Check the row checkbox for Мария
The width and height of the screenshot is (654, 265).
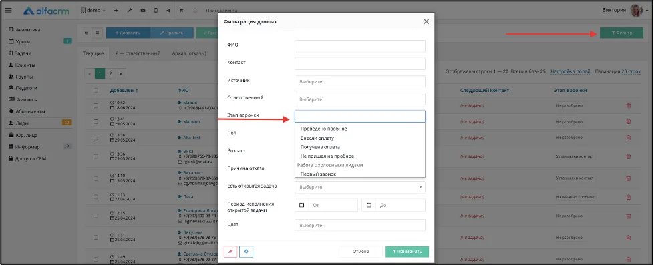click(x=96, y=106)
